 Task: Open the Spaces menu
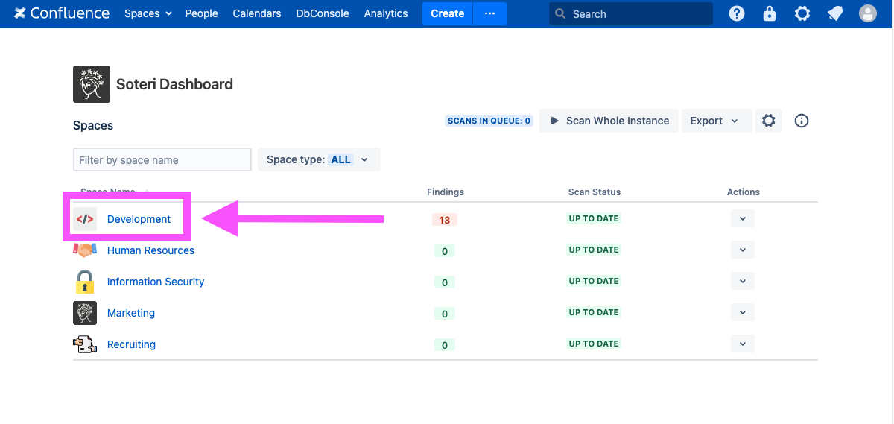coord(148,13)
